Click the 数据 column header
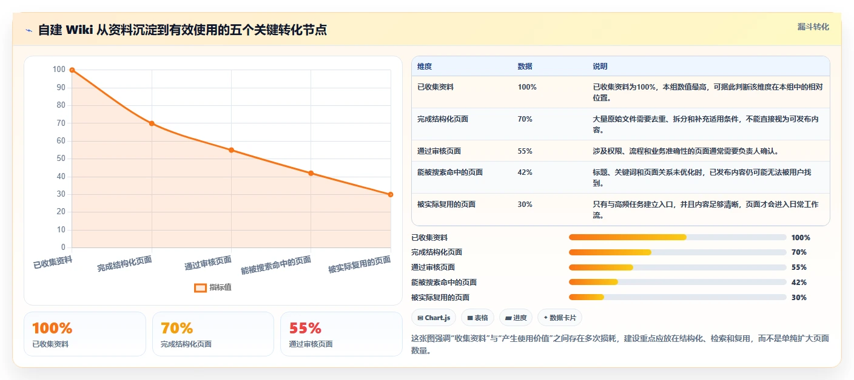Viewport: 854px width, 380px height. [x=525, y=67]
